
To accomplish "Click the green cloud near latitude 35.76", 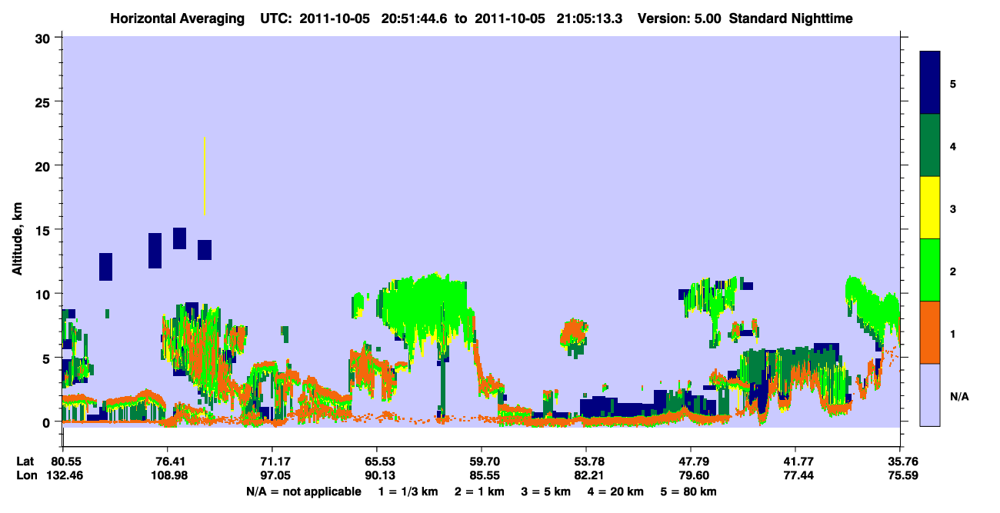I will coord(873,308).
